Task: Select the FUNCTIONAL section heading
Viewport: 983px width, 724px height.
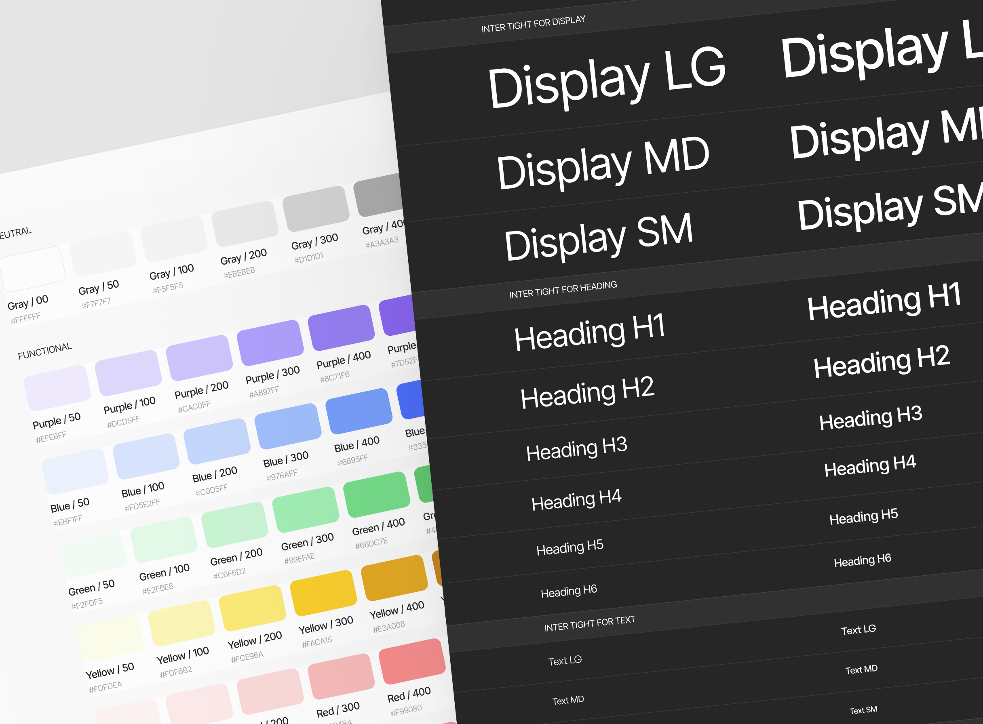Action: pyautogui.click(x=45, y=351)
